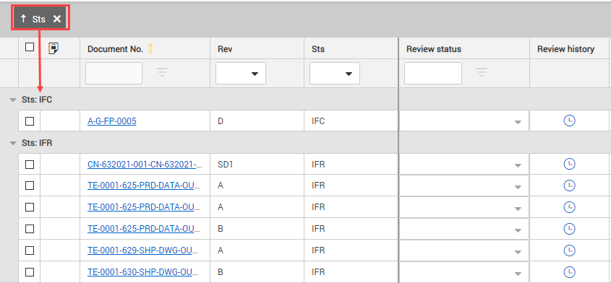Click the Document No. filter funnel icon
611x283 pixels.
pos(162,72)
